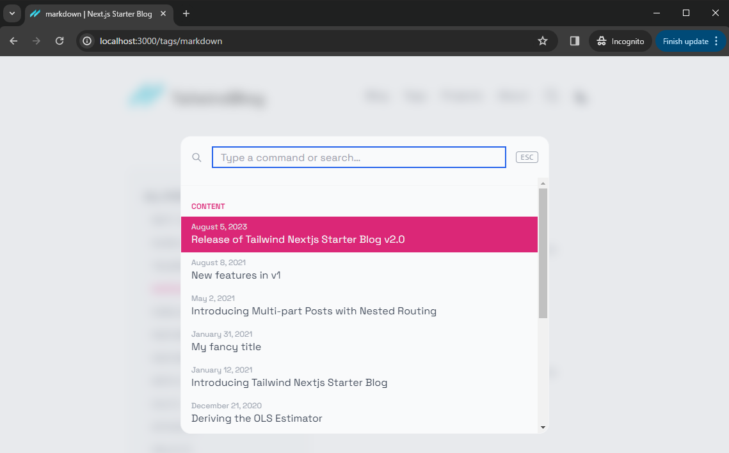Bookmark this page with star icon

coord(543,41)
